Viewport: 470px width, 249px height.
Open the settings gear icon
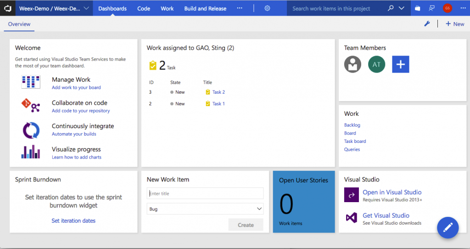pos(267,8)
